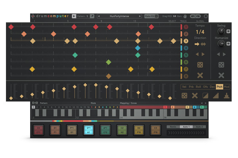The image size is (238, 158).
Task: Click the Swing knob
Action: tap(221, 31)
